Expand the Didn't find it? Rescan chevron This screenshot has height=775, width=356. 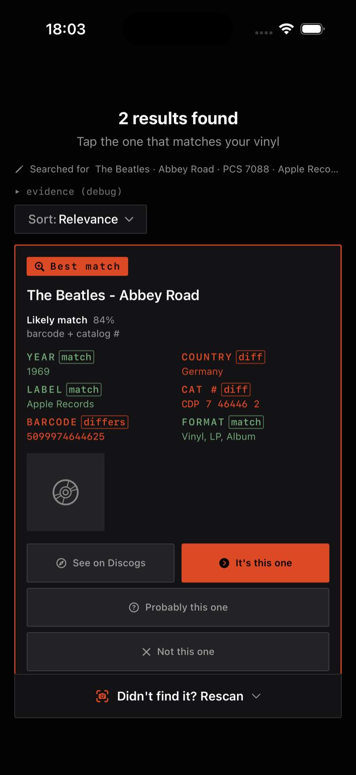[256, 696]
